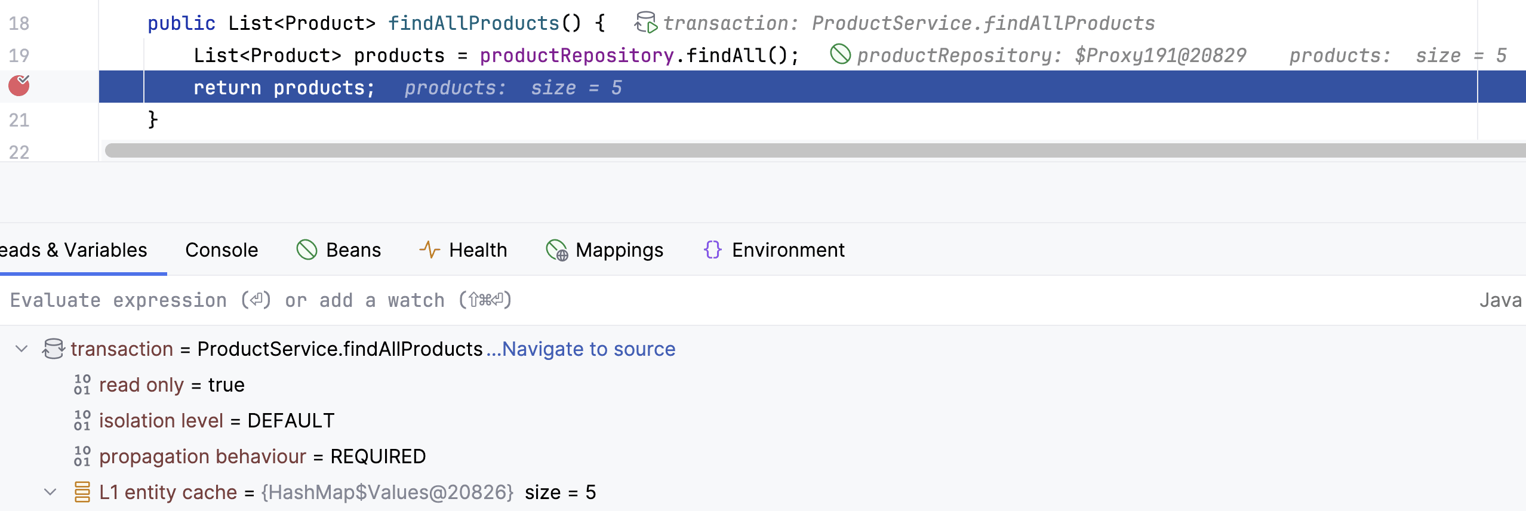This screenshot has width=1526, height=511.
Task: Select the propagation behaviour variable row
Action: (x=261, y=456)
